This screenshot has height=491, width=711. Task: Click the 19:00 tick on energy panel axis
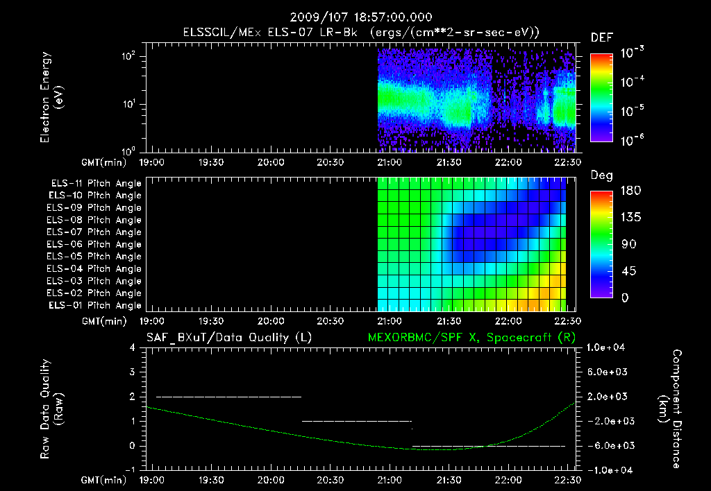pyautogui.click(x=152, y=162)
